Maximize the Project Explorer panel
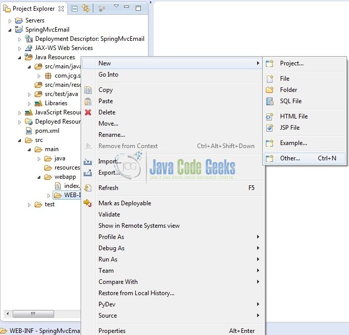 (x=138, y=8)
